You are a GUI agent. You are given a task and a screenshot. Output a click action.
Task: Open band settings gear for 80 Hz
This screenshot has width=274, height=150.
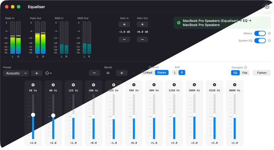click(x=53, y=85)
